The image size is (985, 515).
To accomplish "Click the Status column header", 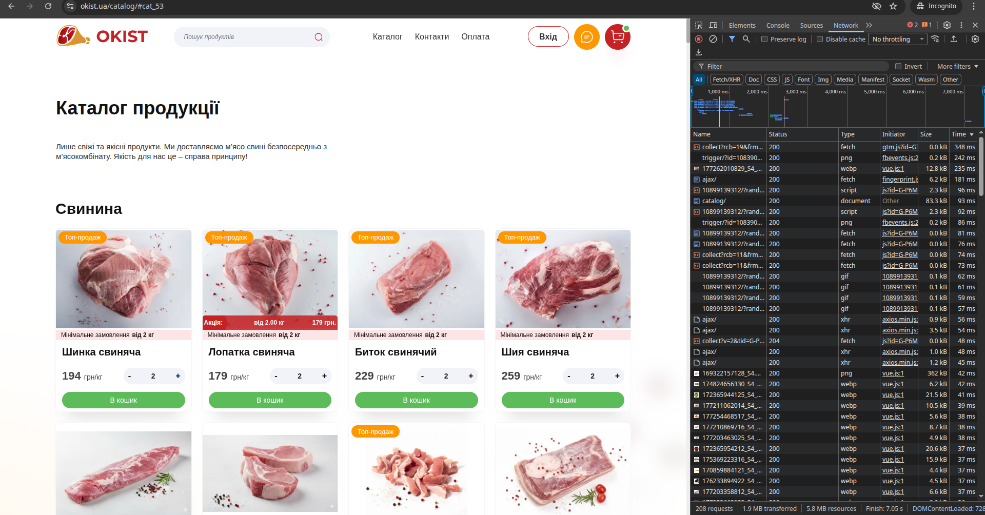I will click(802, 134).
